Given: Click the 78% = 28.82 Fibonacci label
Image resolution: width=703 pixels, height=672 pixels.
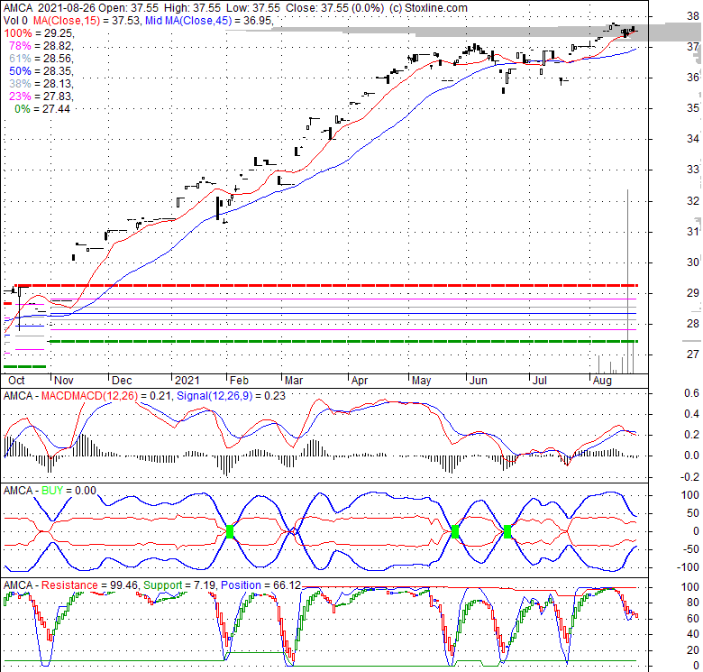Looking at the screenshot, I should (41, 46).
